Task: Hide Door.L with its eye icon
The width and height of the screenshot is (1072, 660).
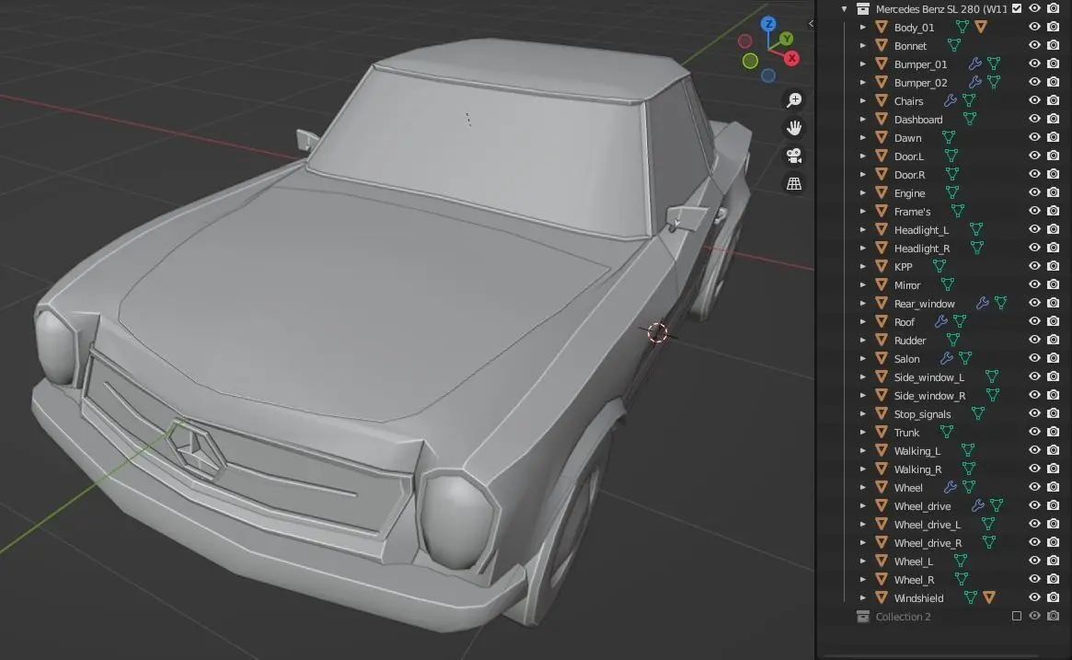Action: click(1034, 156)
